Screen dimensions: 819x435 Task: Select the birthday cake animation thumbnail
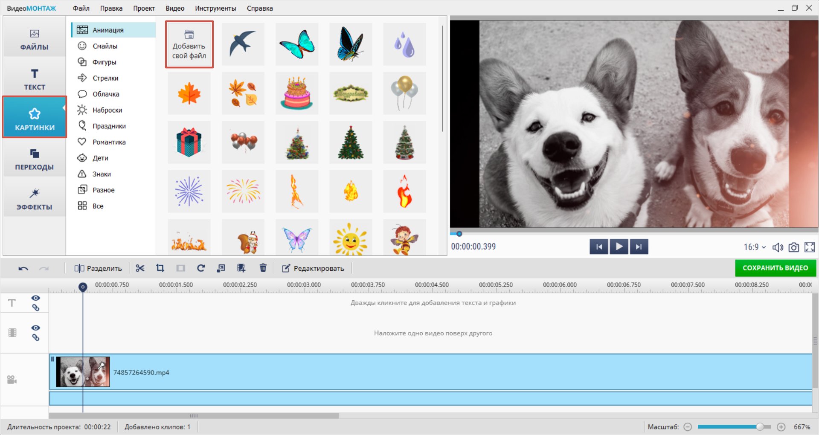[x=297, y=93]
